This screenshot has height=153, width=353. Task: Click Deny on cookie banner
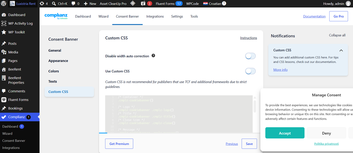click(326, 133)
